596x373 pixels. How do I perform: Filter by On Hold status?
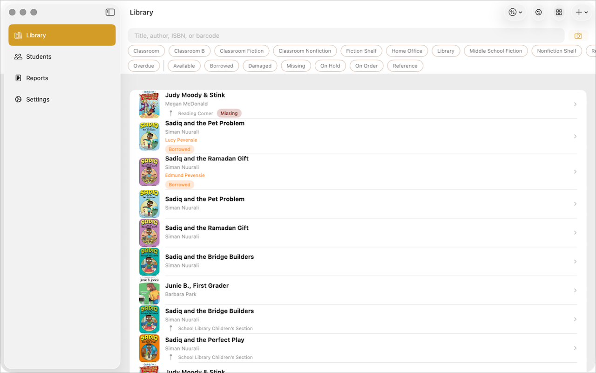coord(330,66)
